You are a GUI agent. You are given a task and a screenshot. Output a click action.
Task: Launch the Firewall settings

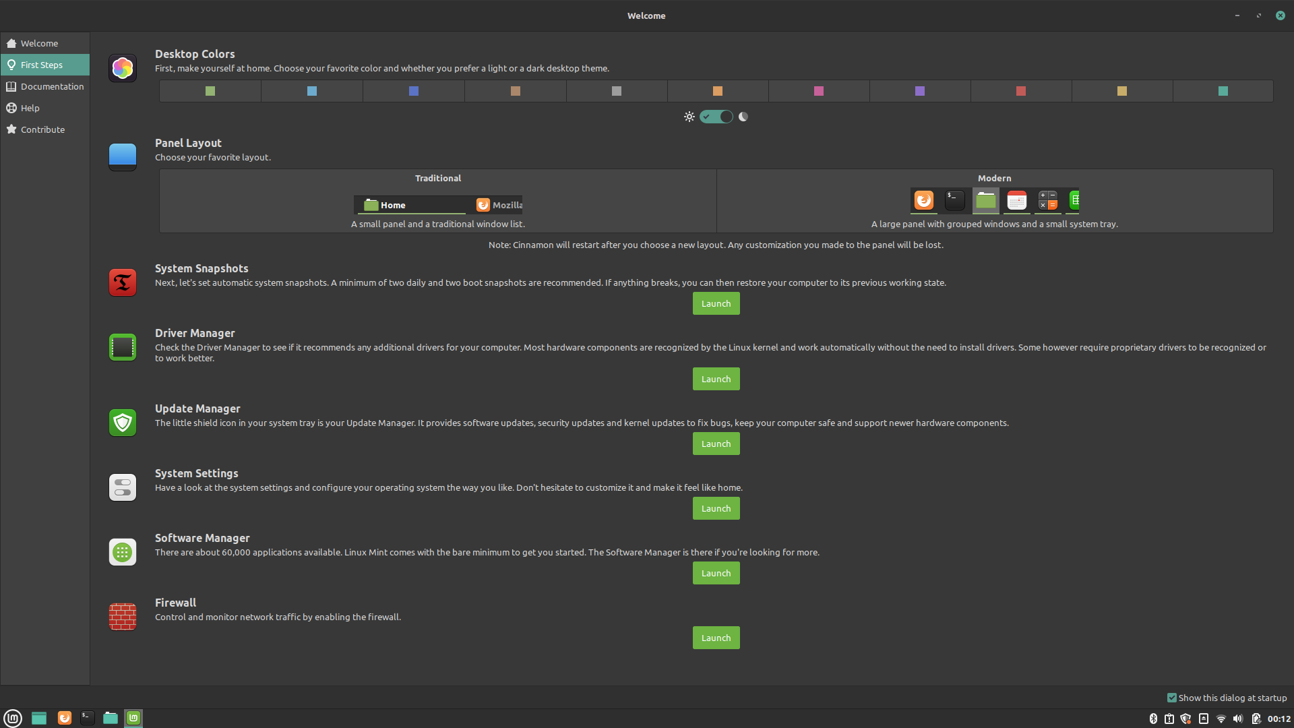(716, 637)
